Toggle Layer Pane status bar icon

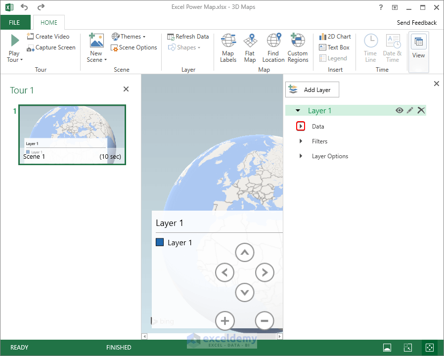(x=408, y=348)
